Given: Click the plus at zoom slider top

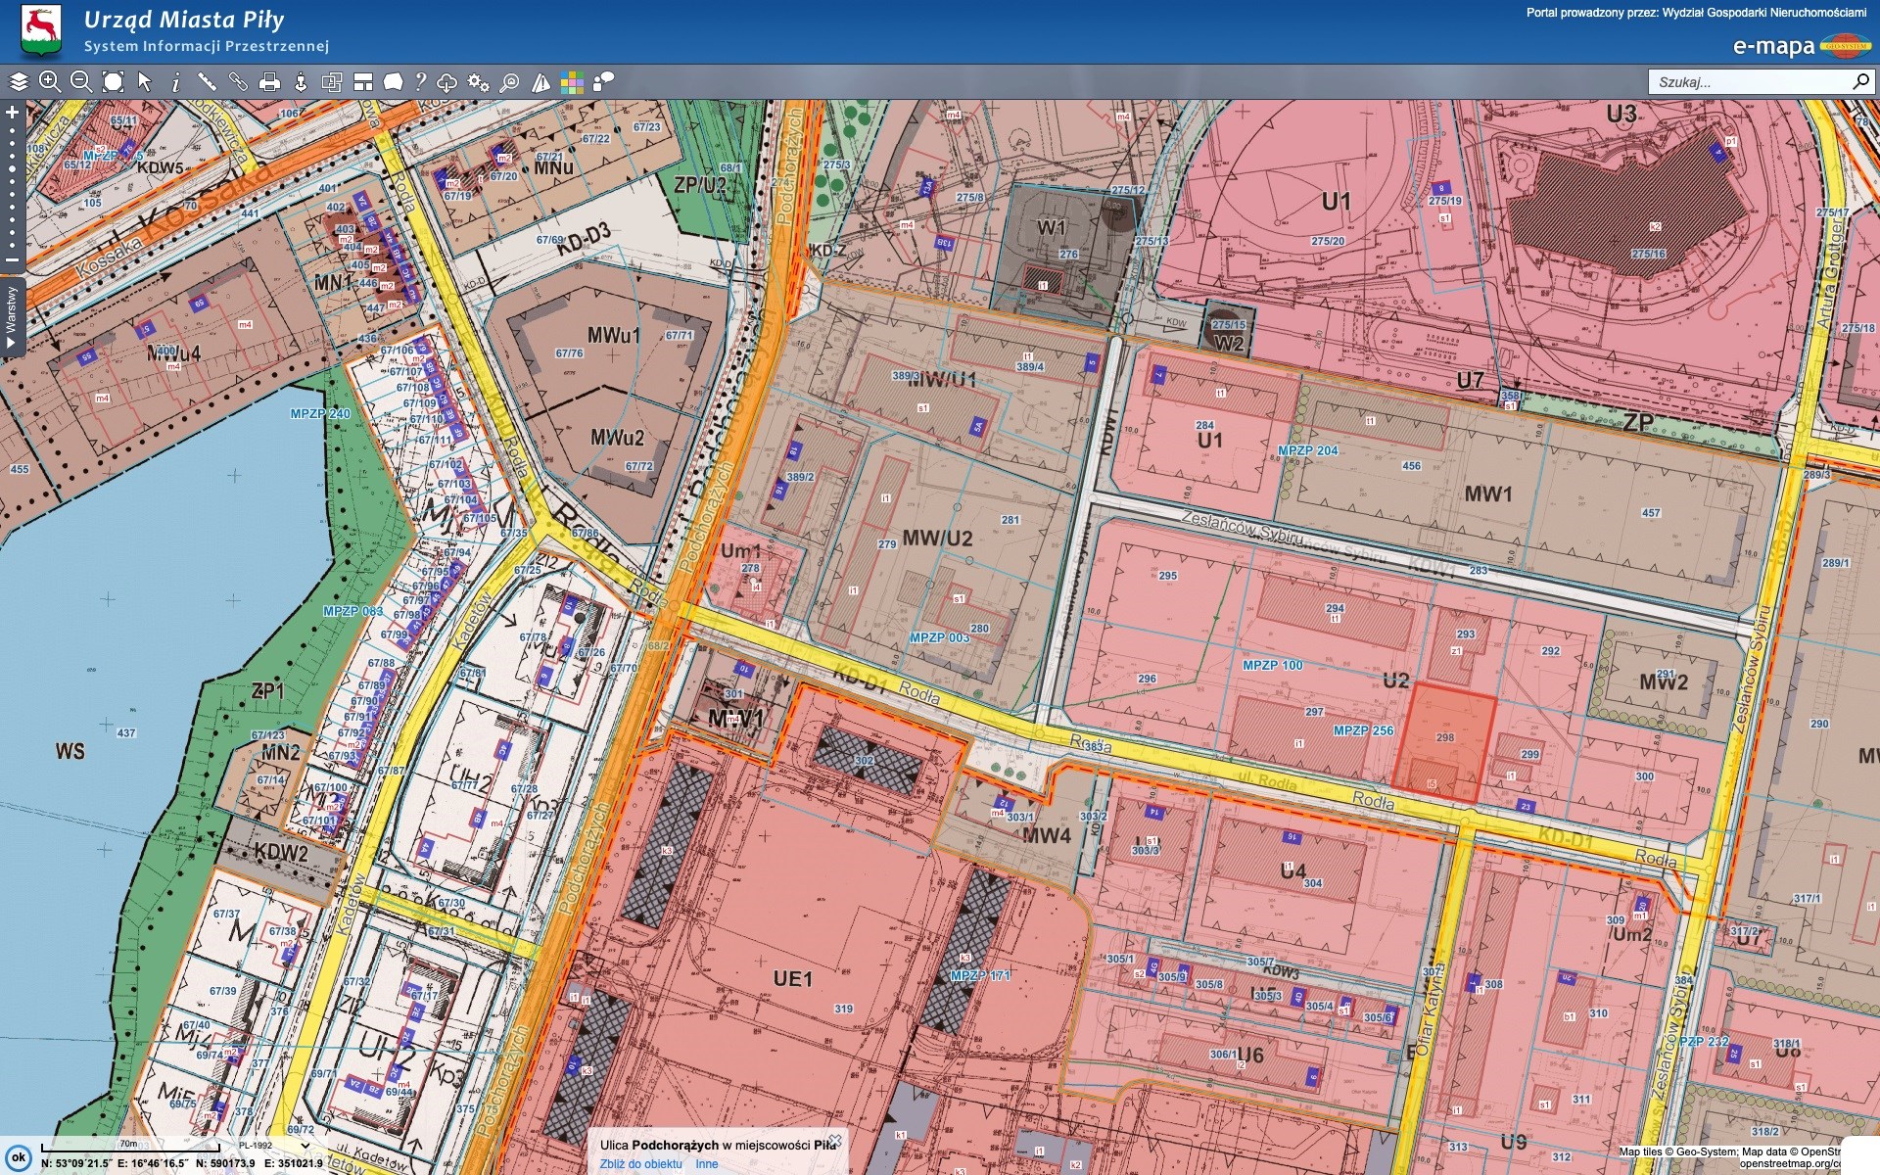Looking at the screenshot, I should tap(13, 113).
